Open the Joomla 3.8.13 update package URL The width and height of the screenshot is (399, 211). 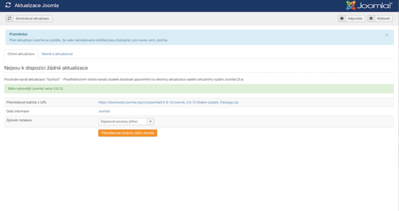pyautogui.click(x=168, y=102)
